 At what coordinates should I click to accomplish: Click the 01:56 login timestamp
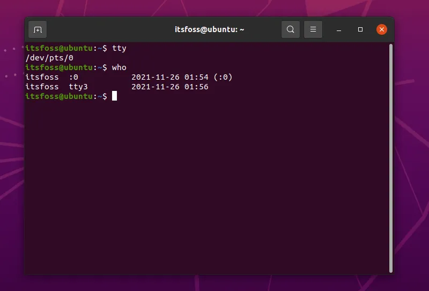click(x=197, y=87)
